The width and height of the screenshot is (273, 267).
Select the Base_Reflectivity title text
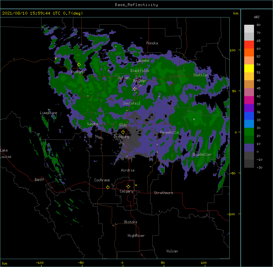point(136,5)
